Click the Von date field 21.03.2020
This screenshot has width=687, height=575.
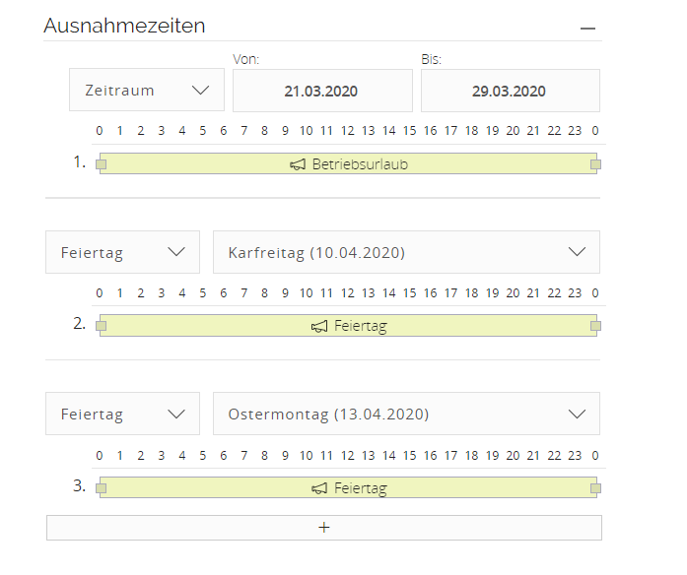coord(322,91)
